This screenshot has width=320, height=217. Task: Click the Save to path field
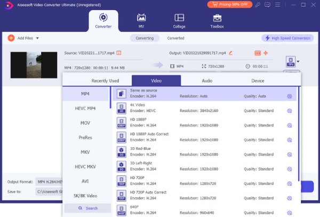pyautogui.click(x=49, y=192)
